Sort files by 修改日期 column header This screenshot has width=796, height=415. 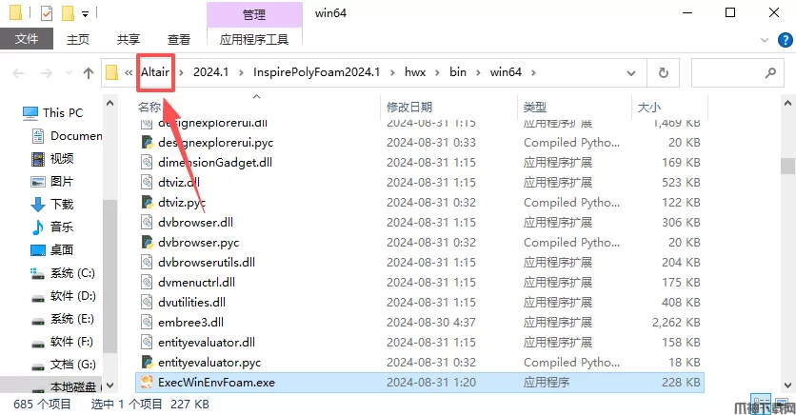tap(409, 107)
